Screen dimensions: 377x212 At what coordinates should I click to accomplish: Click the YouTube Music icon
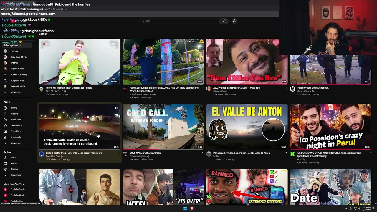pos(5,195)
